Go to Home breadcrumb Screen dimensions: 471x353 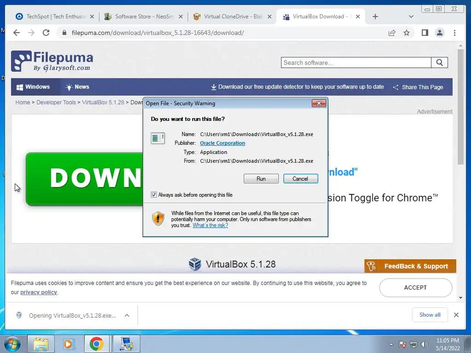(23, 102)
